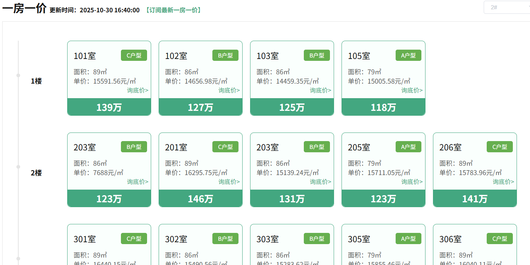Click the A户型 badge on 105室
The width and height of the screenshot is (530, 265).
(x=408, y=55)
